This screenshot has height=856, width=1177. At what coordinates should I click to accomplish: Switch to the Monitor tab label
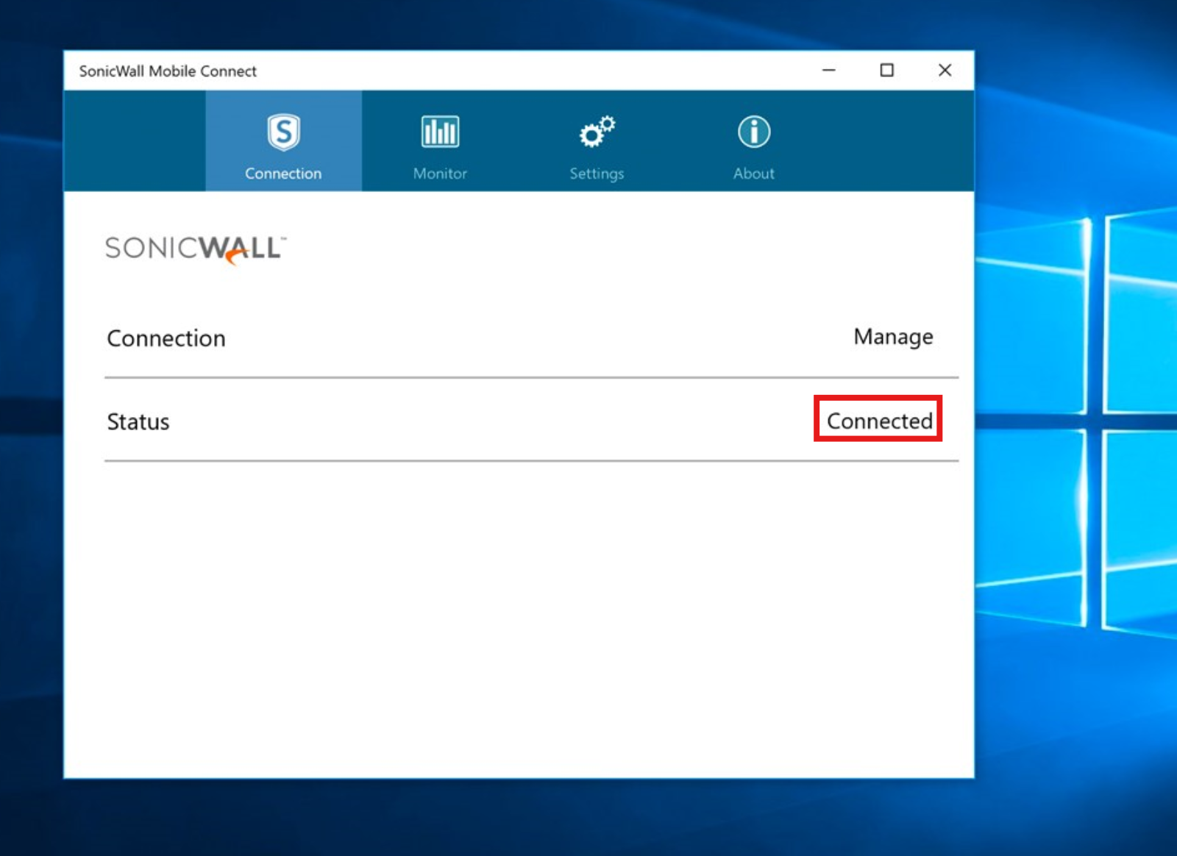440,174
